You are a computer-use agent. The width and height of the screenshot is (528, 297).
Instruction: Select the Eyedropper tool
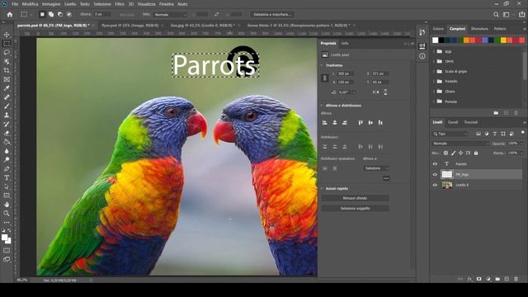7,88
